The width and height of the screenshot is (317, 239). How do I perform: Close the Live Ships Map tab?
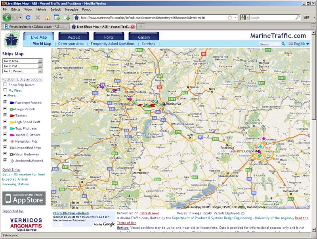tap(133, 26)
